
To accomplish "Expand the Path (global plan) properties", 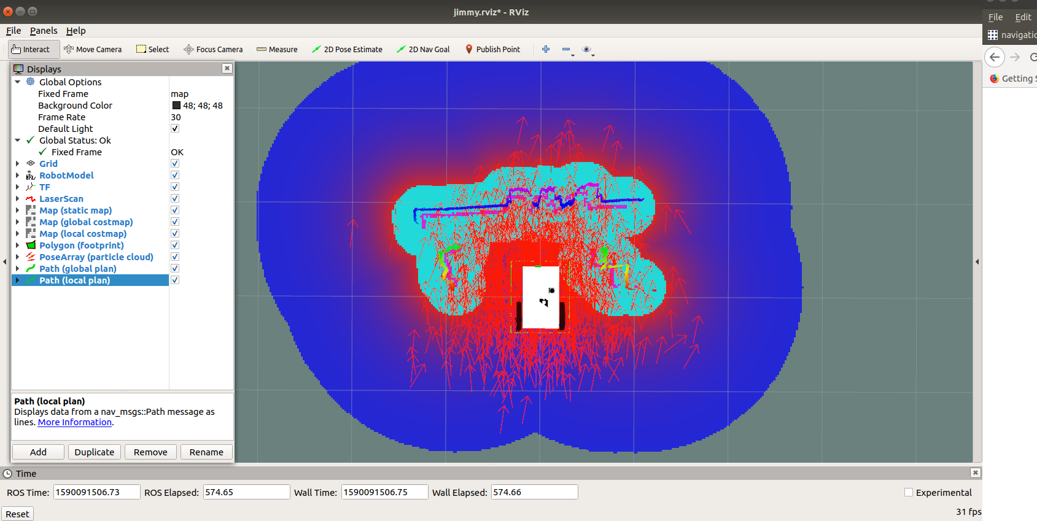I will pyautogui.click(x=18, y=269).
